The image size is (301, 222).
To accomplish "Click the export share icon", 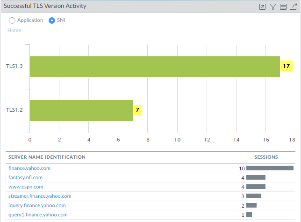I will click(293, 7).
